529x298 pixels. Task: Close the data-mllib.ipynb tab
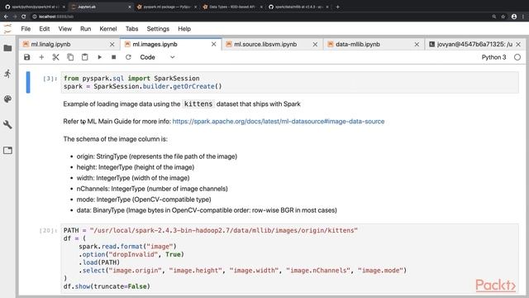[417, 44]
